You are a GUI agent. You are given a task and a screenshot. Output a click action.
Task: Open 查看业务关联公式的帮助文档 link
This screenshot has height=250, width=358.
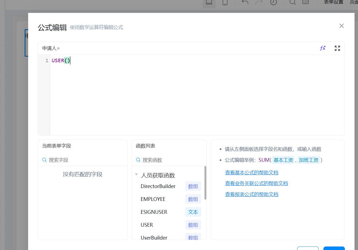click(256, 183)
